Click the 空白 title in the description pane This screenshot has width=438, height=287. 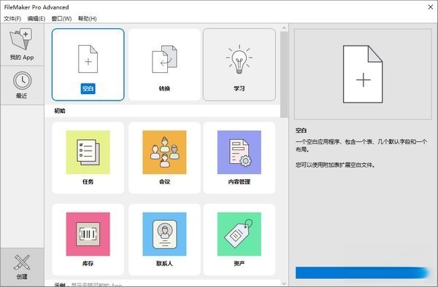pyautogui.click(x=301, y=130)
